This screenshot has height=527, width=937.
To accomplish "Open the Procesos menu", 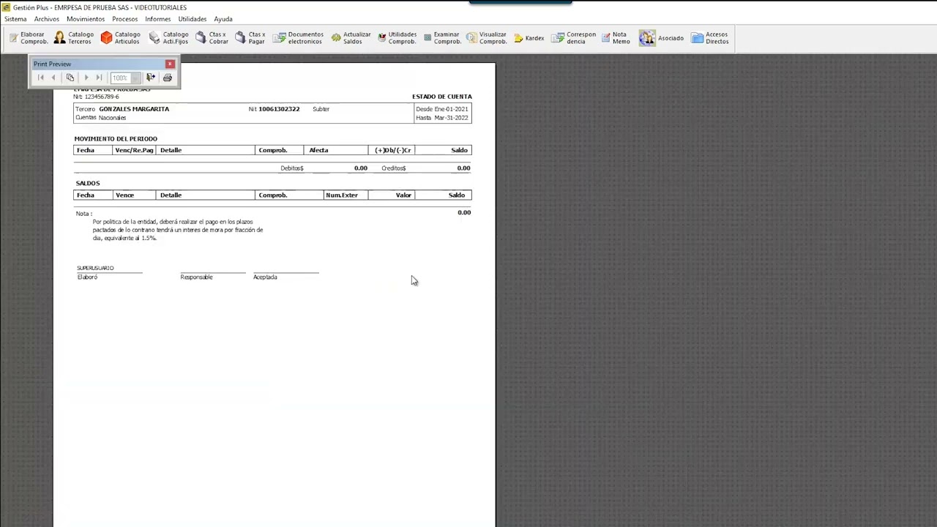I will click(x=124, y=19).
